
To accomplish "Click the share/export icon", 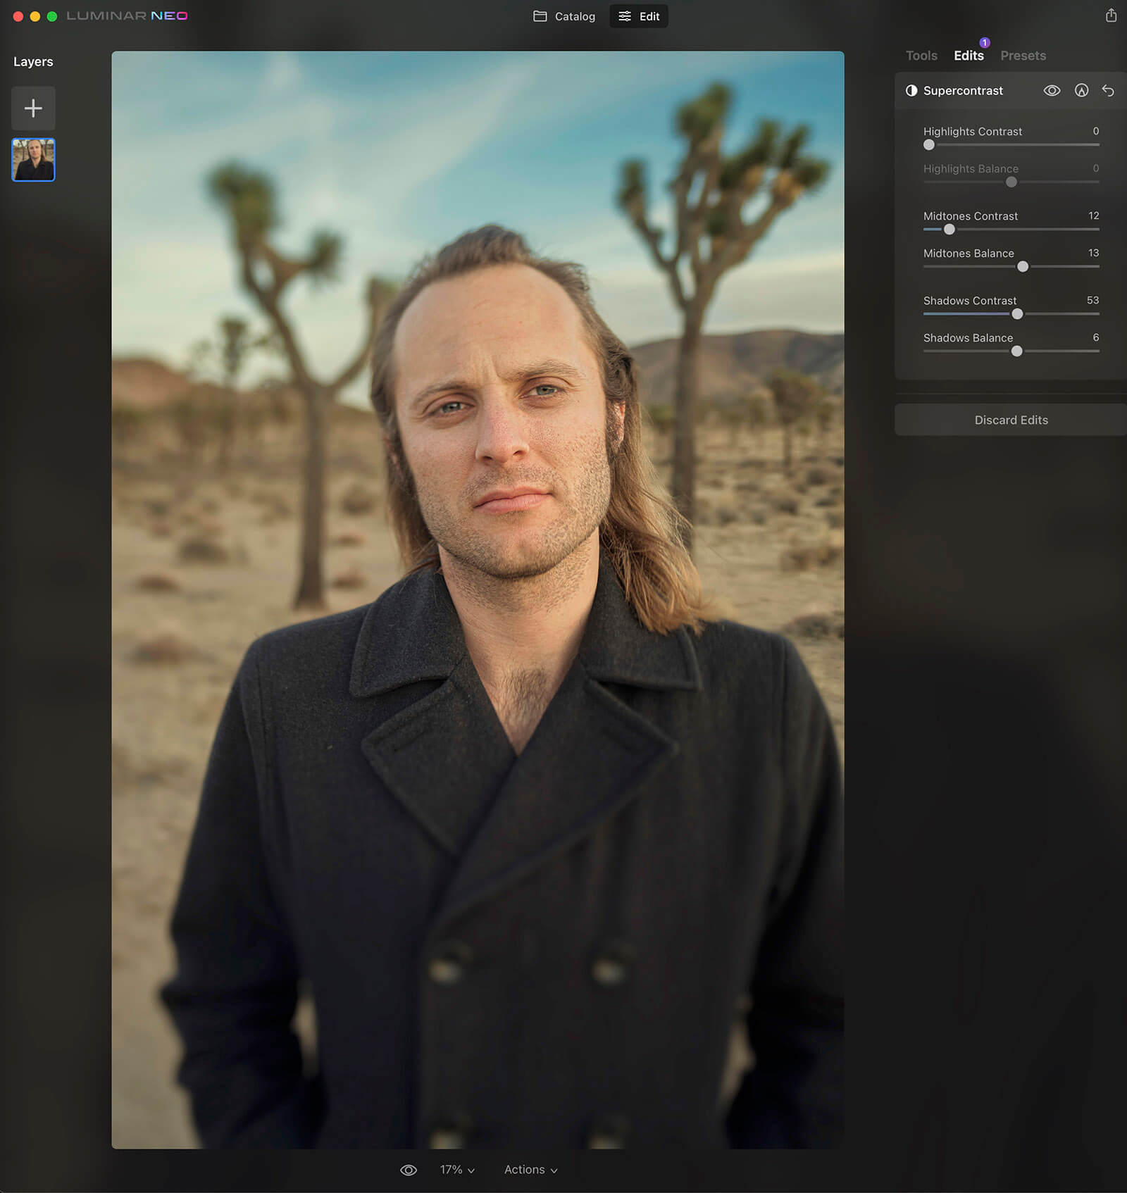I will (1111, 15).
